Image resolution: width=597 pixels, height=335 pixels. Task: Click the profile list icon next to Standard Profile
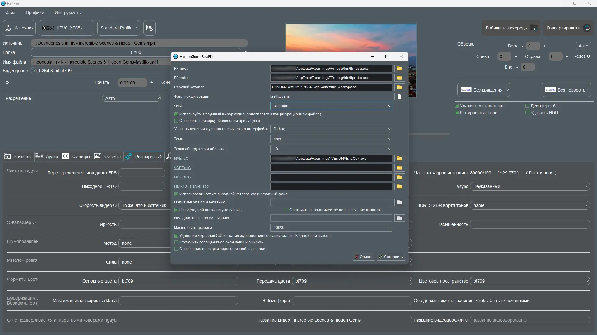pyautogui.click(x=149, y=28)
